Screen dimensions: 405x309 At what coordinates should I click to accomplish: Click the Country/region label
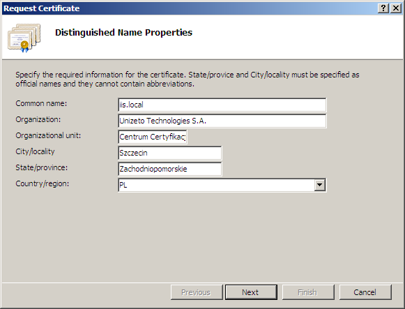click(x=43, y=183)
